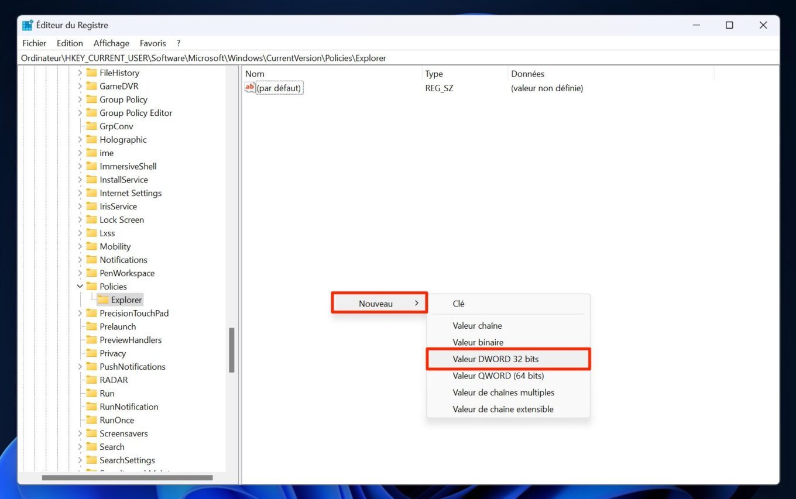Click the tree pane horizontal scrollbar thumb
This screenshot has width=796, height=499.
click(x=128, y=478)
